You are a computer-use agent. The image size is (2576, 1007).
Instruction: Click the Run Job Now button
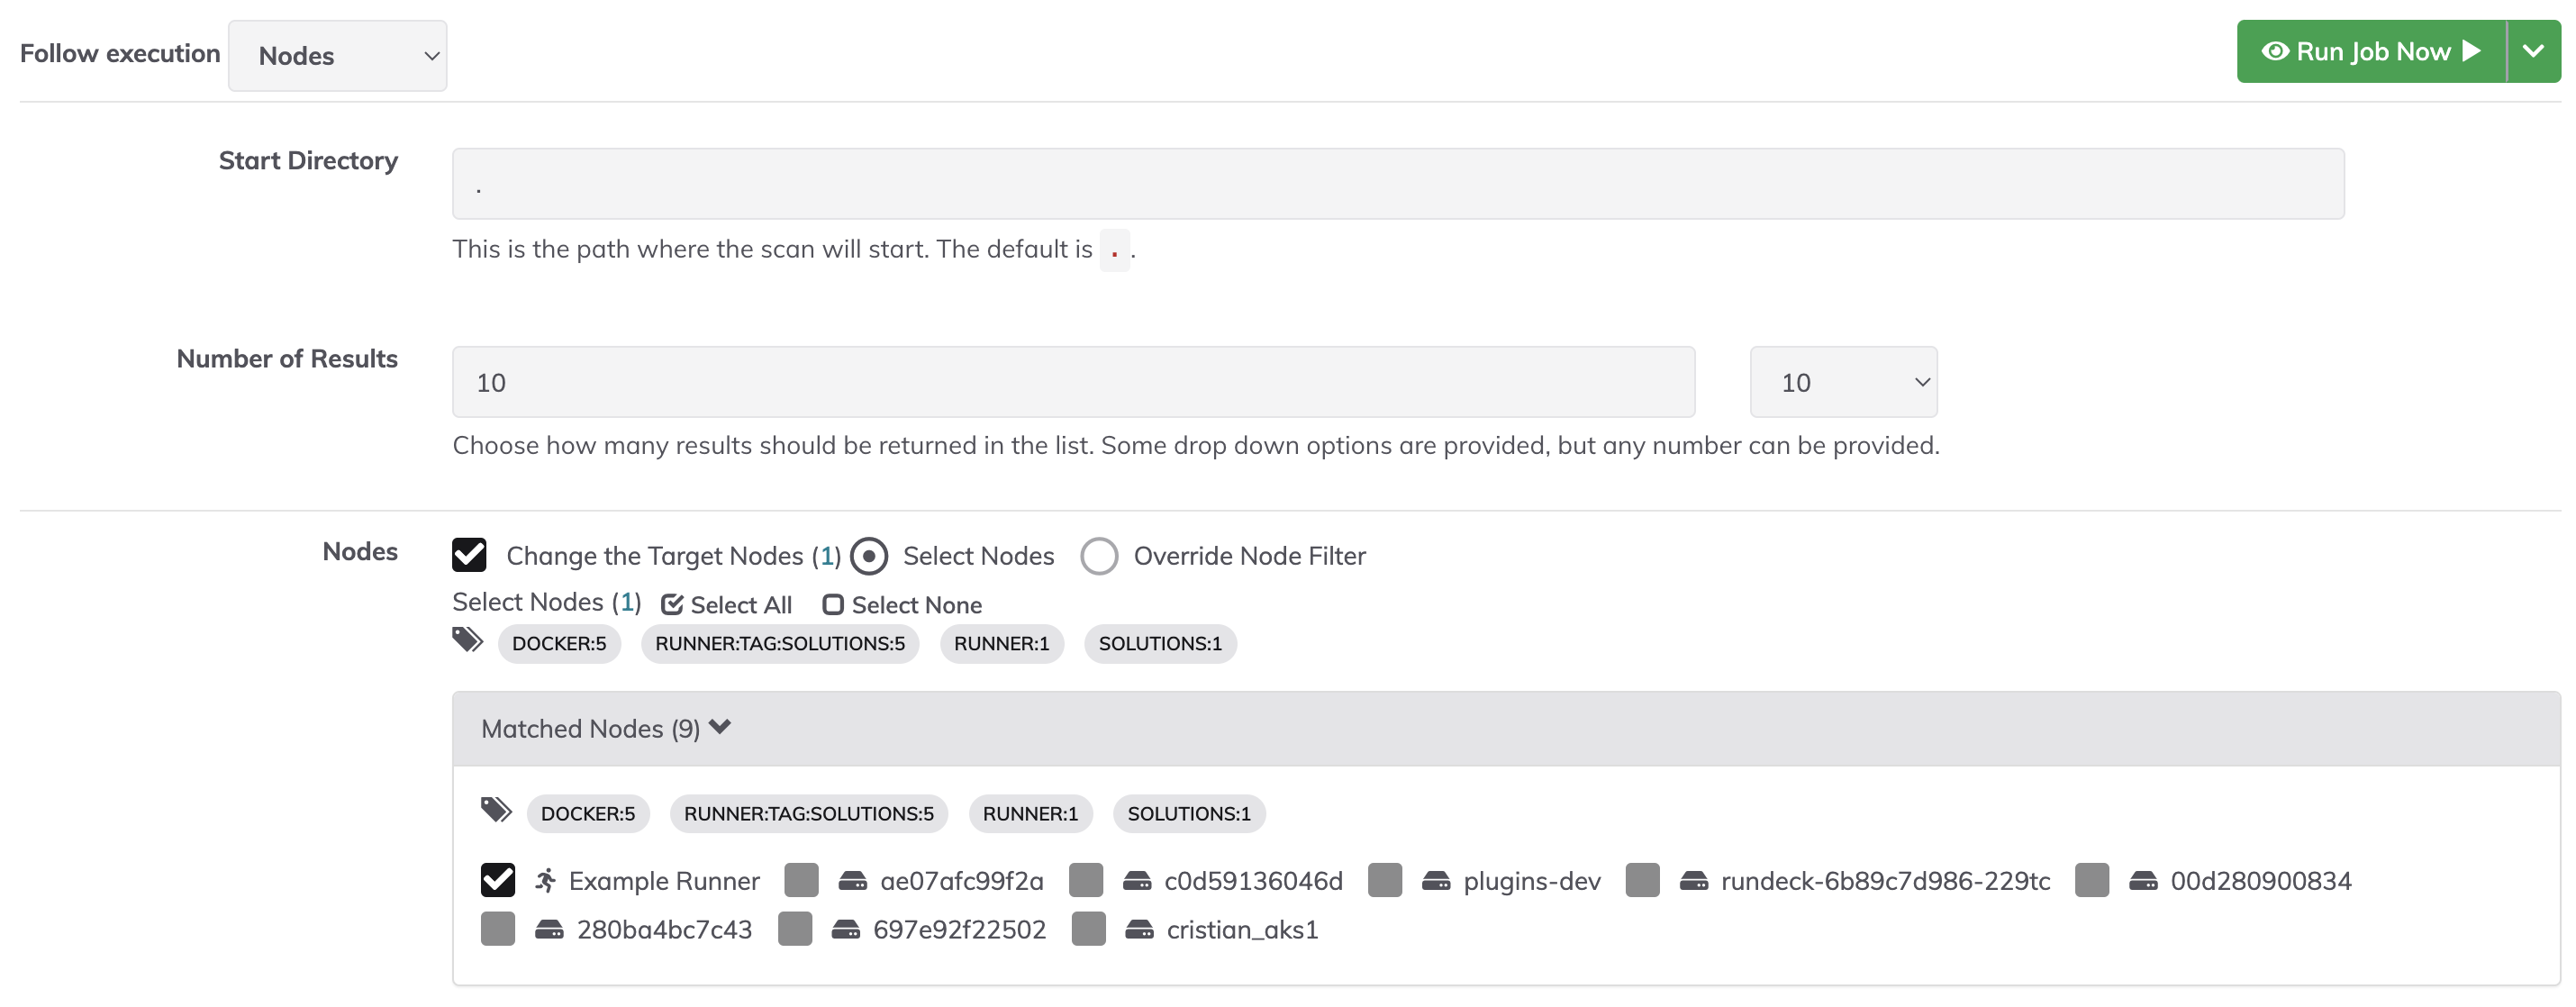[2370, 51]
